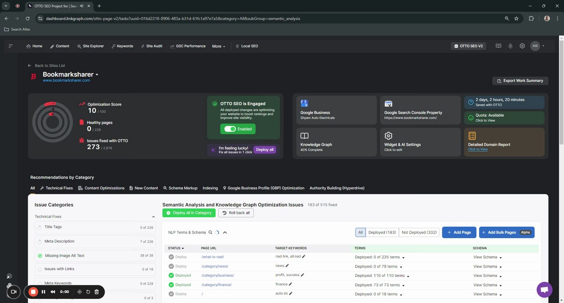Image resolution: width=564 pixels, height=303 pixels.
Task: Toggle Deployed status for /category/business/
Action: pos(180,276)
